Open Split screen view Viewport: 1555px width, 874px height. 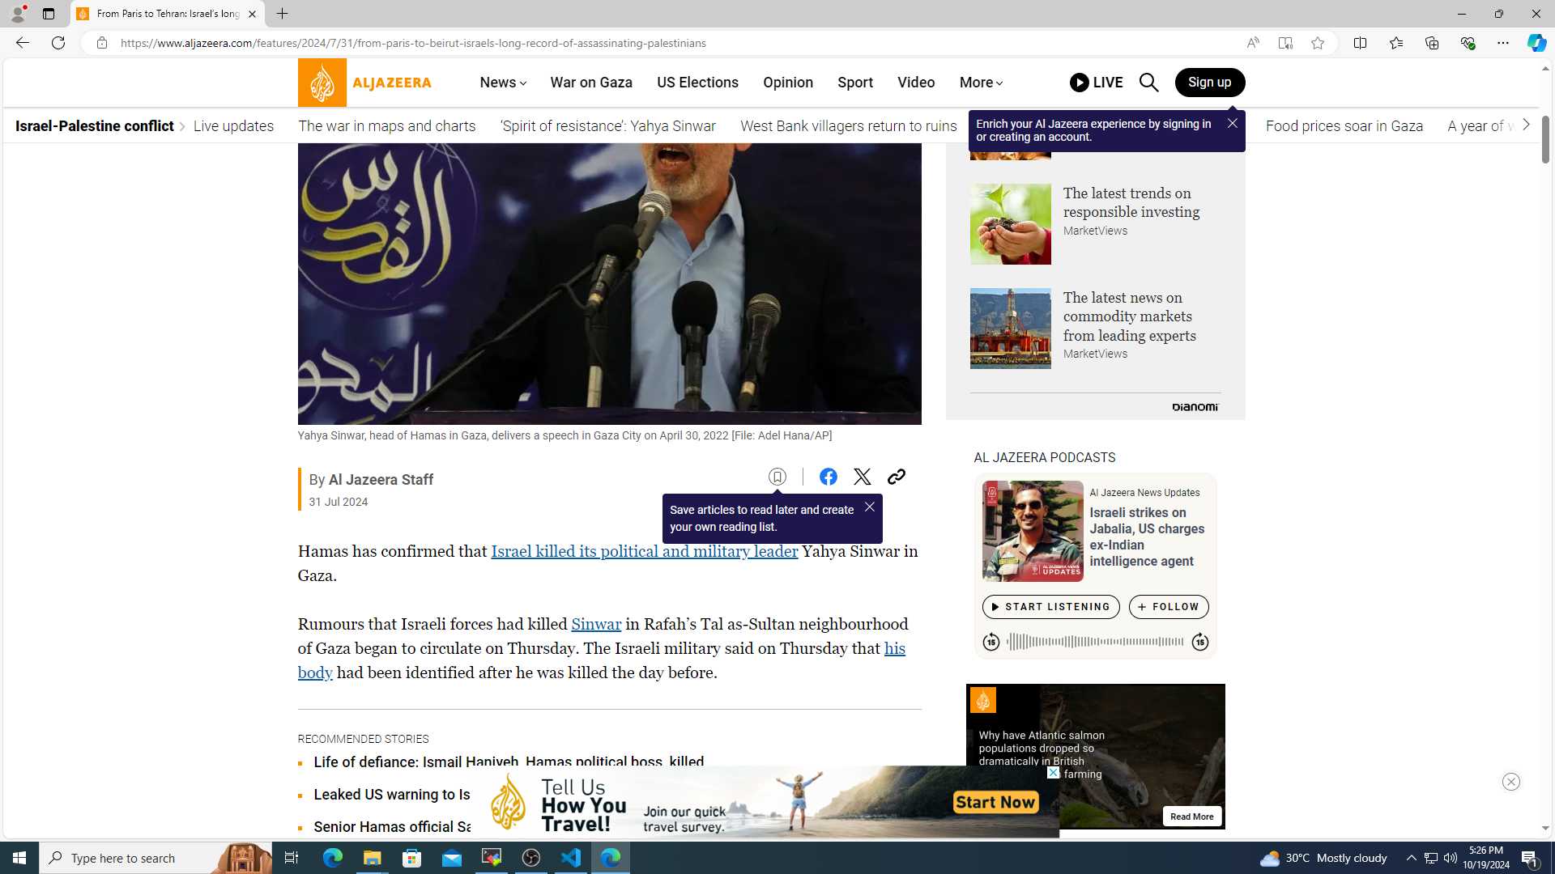point(1360,43)
